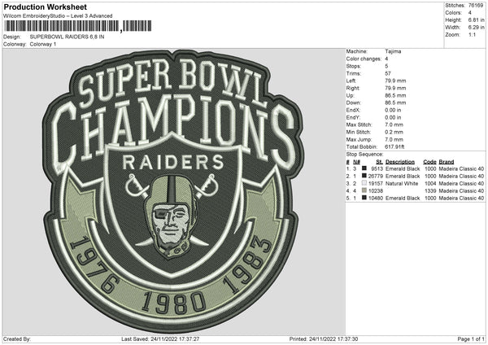Click the black swatch beside stitch count 9513
This screenshot has height=345, width=488.
(x=364, y=168)
